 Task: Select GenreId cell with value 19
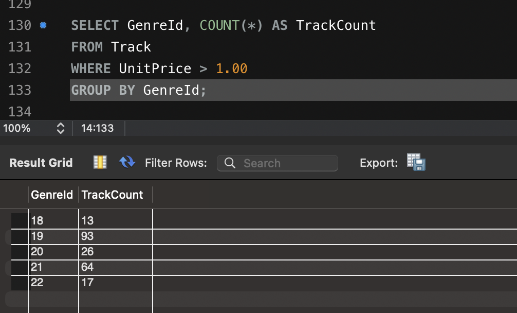coord(53,236)
